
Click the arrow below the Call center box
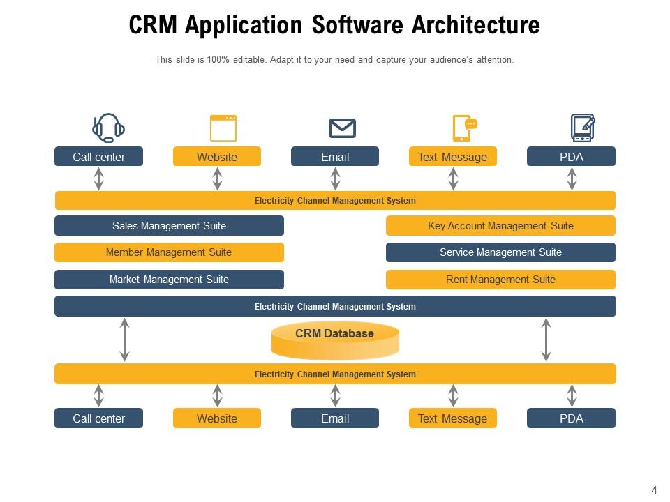click(x=98, y=177)
